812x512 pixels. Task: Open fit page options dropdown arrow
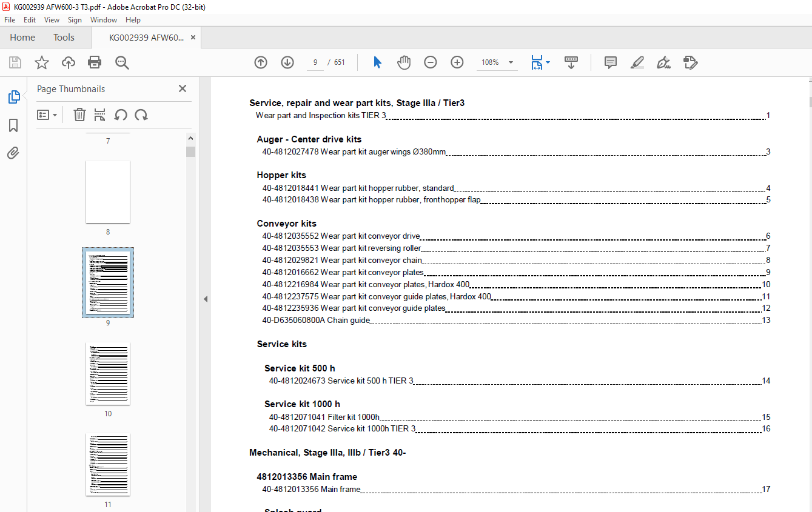548,62
